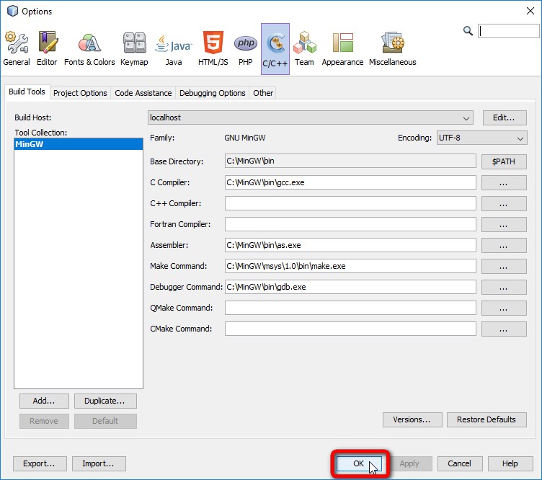The image size is (542, 480).
Task: Open the HTML/JS options category
Action: (213, 49)
